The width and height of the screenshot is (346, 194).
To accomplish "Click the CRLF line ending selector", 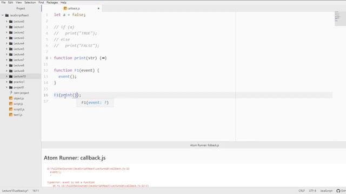I will point(302,191).
